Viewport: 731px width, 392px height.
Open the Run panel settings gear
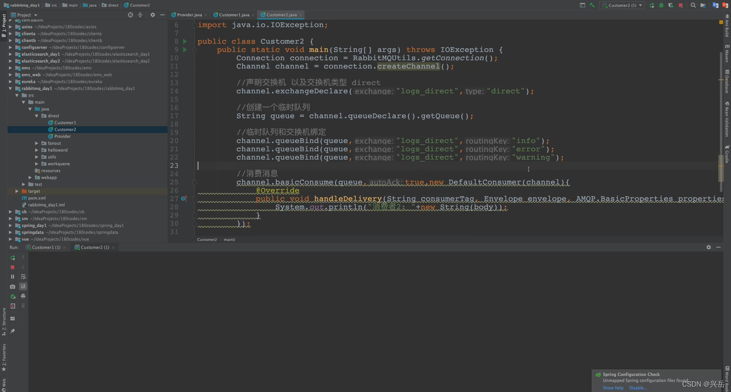(709, 247)
